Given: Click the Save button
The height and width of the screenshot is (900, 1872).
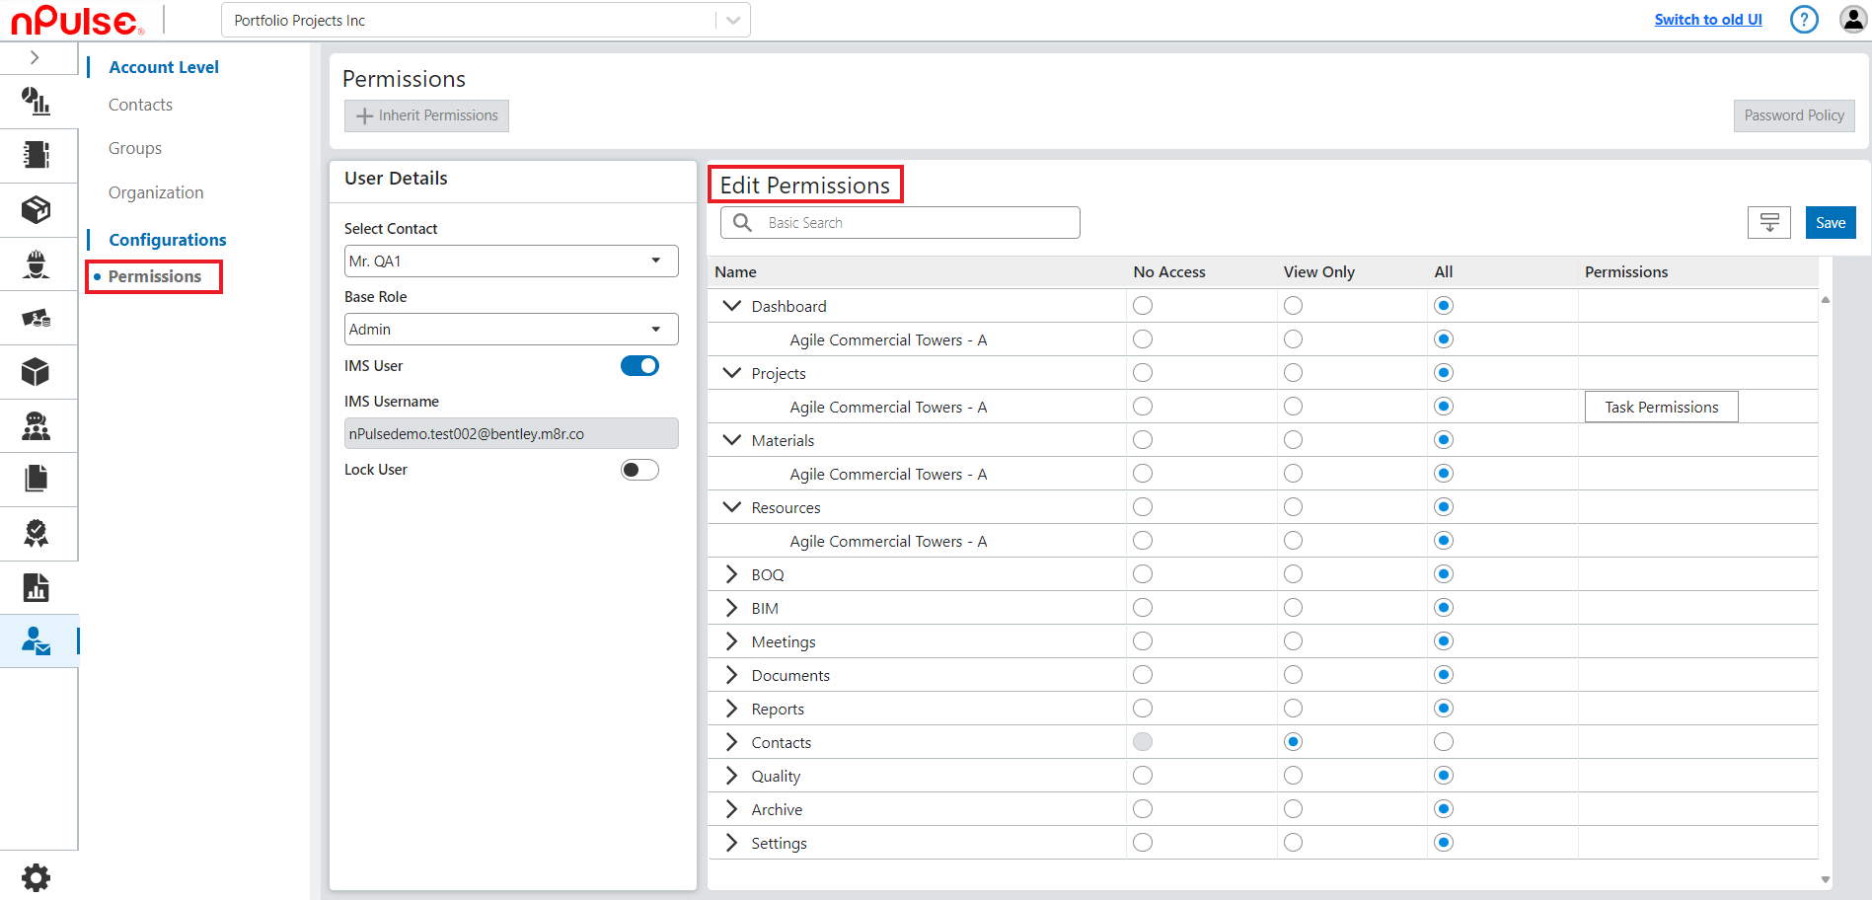Looking at the screenshot, I should pos(1830,223).
